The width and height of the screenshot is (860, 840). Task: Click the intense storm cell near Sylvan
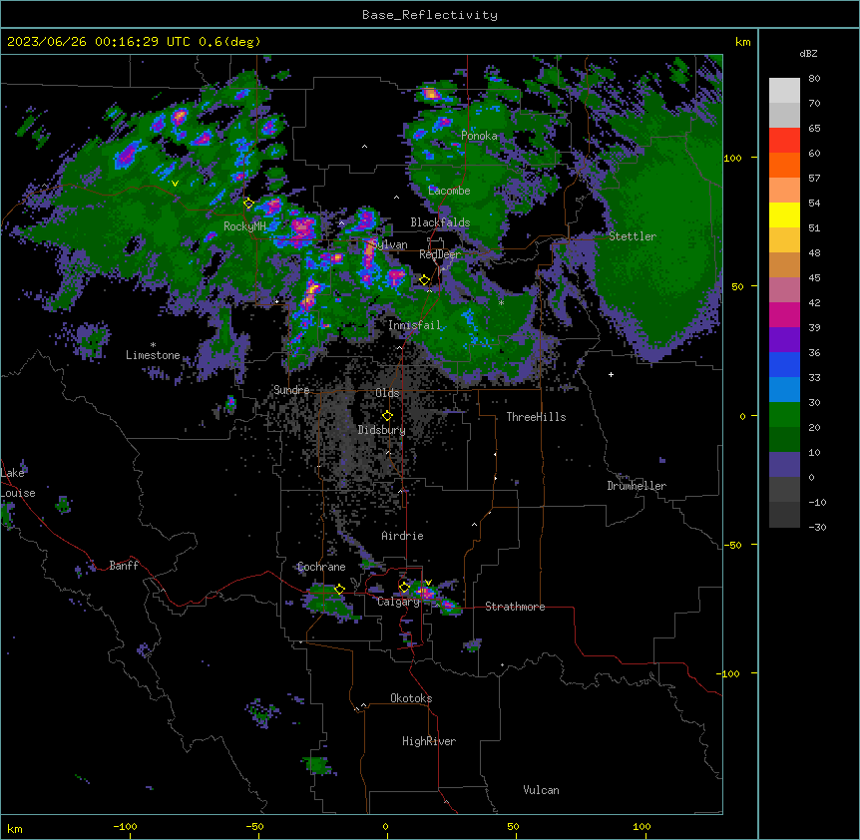point(369,255)
